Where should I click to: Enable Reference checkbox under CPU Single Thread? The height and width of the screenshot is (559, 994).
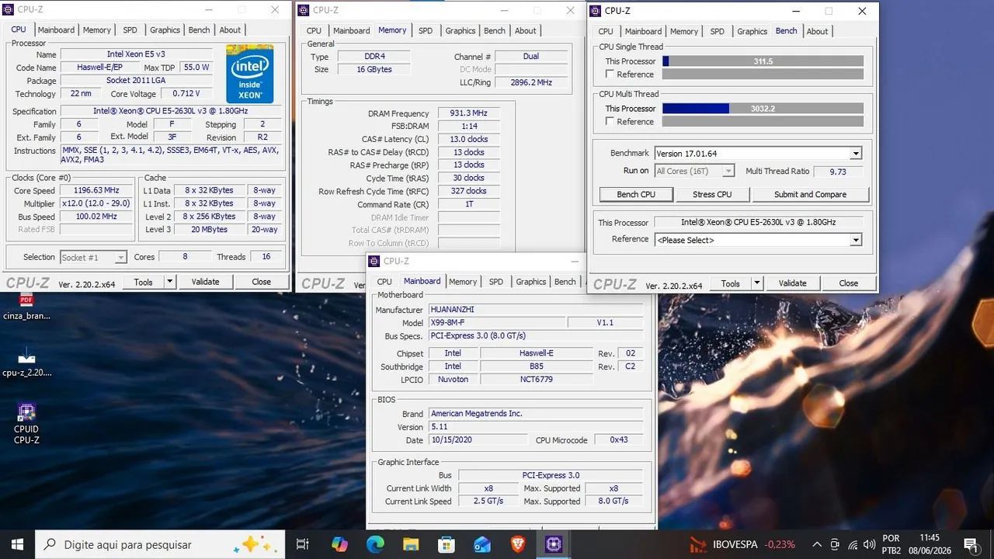(610, 75)
